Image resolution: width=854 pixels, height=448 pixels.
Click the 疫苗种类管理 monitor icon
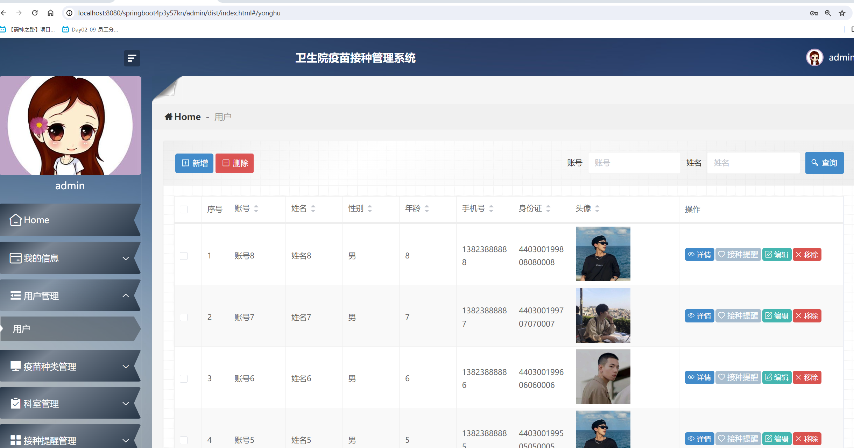click(15, 367)
